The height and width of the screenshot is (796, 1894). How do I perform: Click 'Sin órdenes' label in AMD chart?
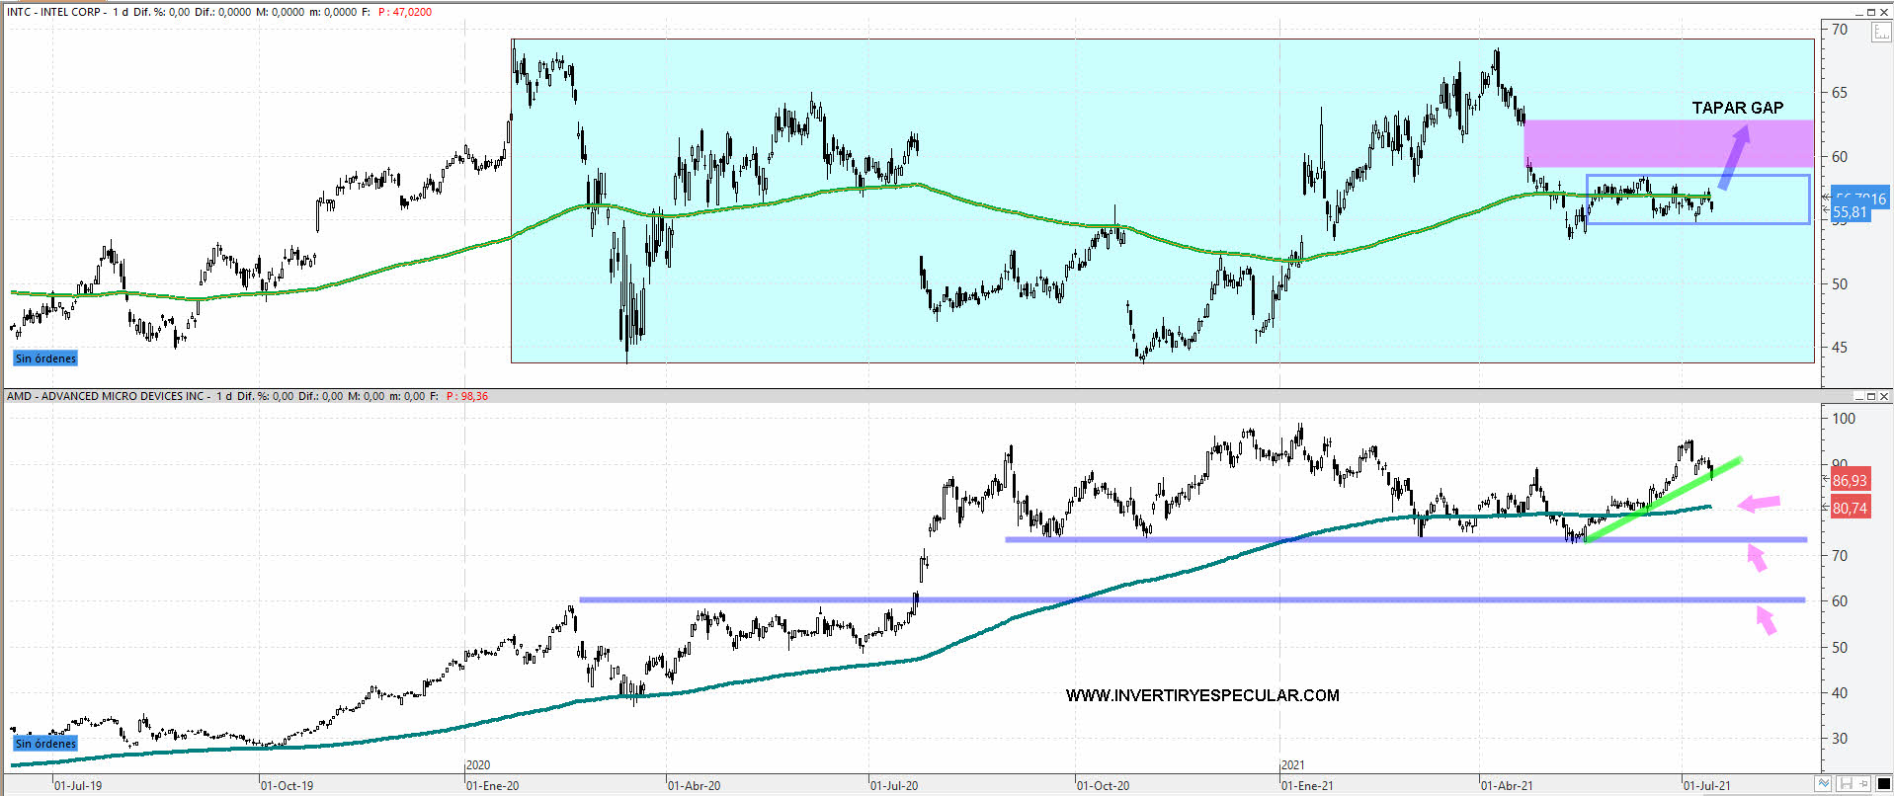[x=45, y=744]
